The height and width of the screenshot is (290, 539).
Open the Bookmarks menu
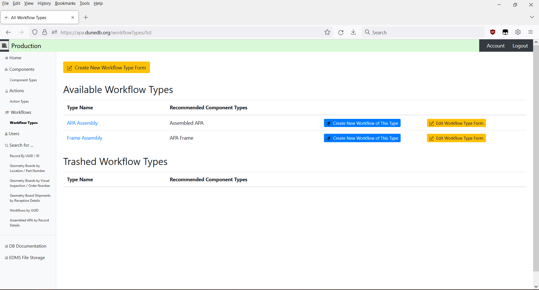(65, 3)
